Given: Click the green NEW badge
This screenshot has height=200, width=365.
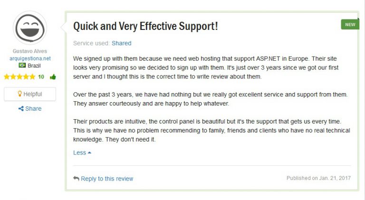Looking at the screenshot, I should tap(350, 24).
